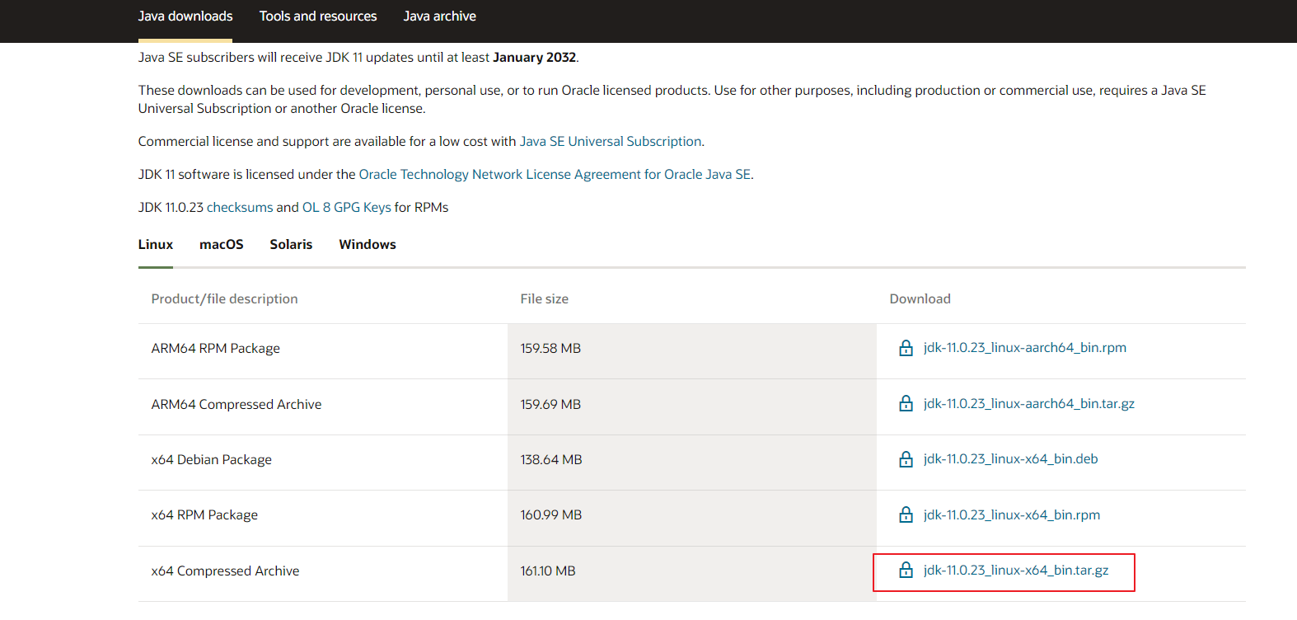Download jdk-11.0.23_linux-x64_bin.deb

coord(1011,459)
